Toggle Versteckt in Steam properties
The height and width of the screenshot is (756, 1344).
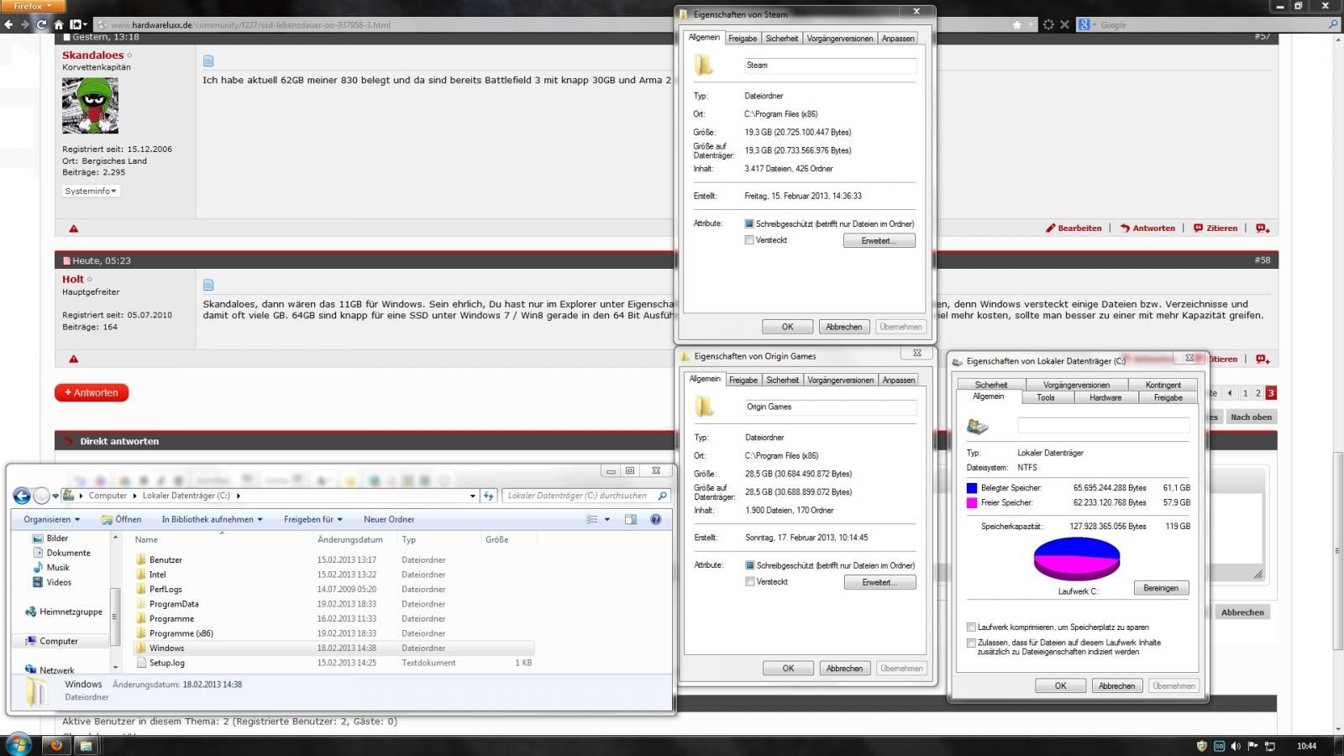[x=749, y=240]
